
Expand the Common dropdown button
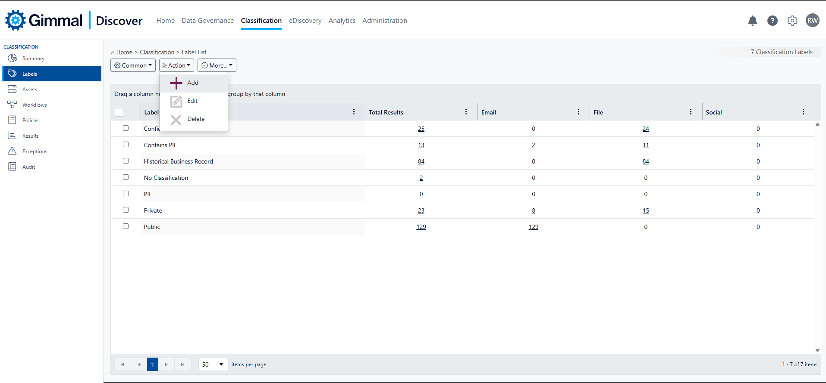(x=133, y=65)
